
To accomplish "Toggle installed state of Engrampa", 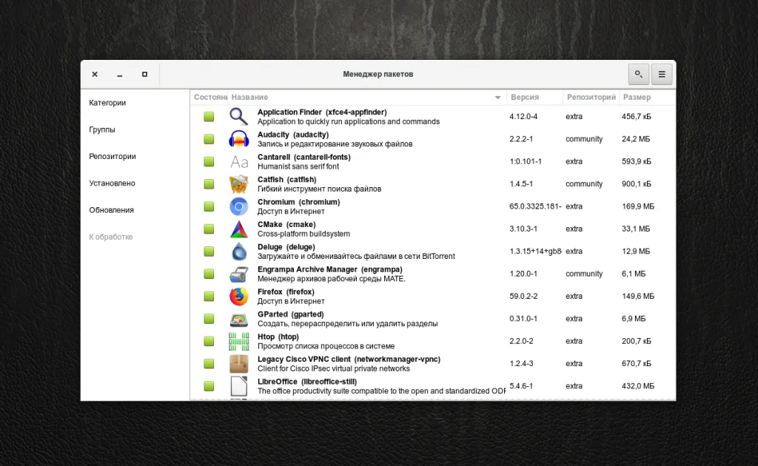I will [x=209, y=274].
